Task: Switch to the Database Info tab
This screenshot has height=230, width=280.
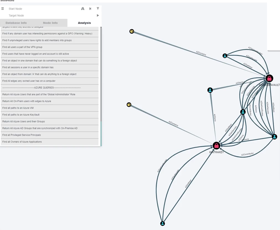Action: point(16,23)
